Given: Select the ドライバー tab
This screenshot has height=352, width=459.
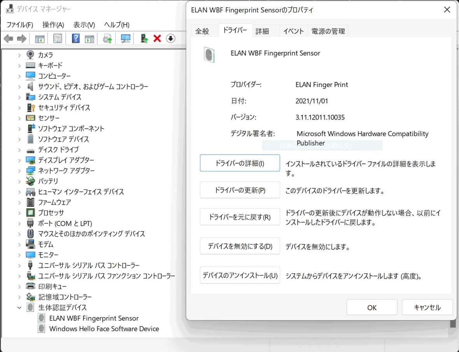Looking at the screenshot, I should click(x=235, y=30).
